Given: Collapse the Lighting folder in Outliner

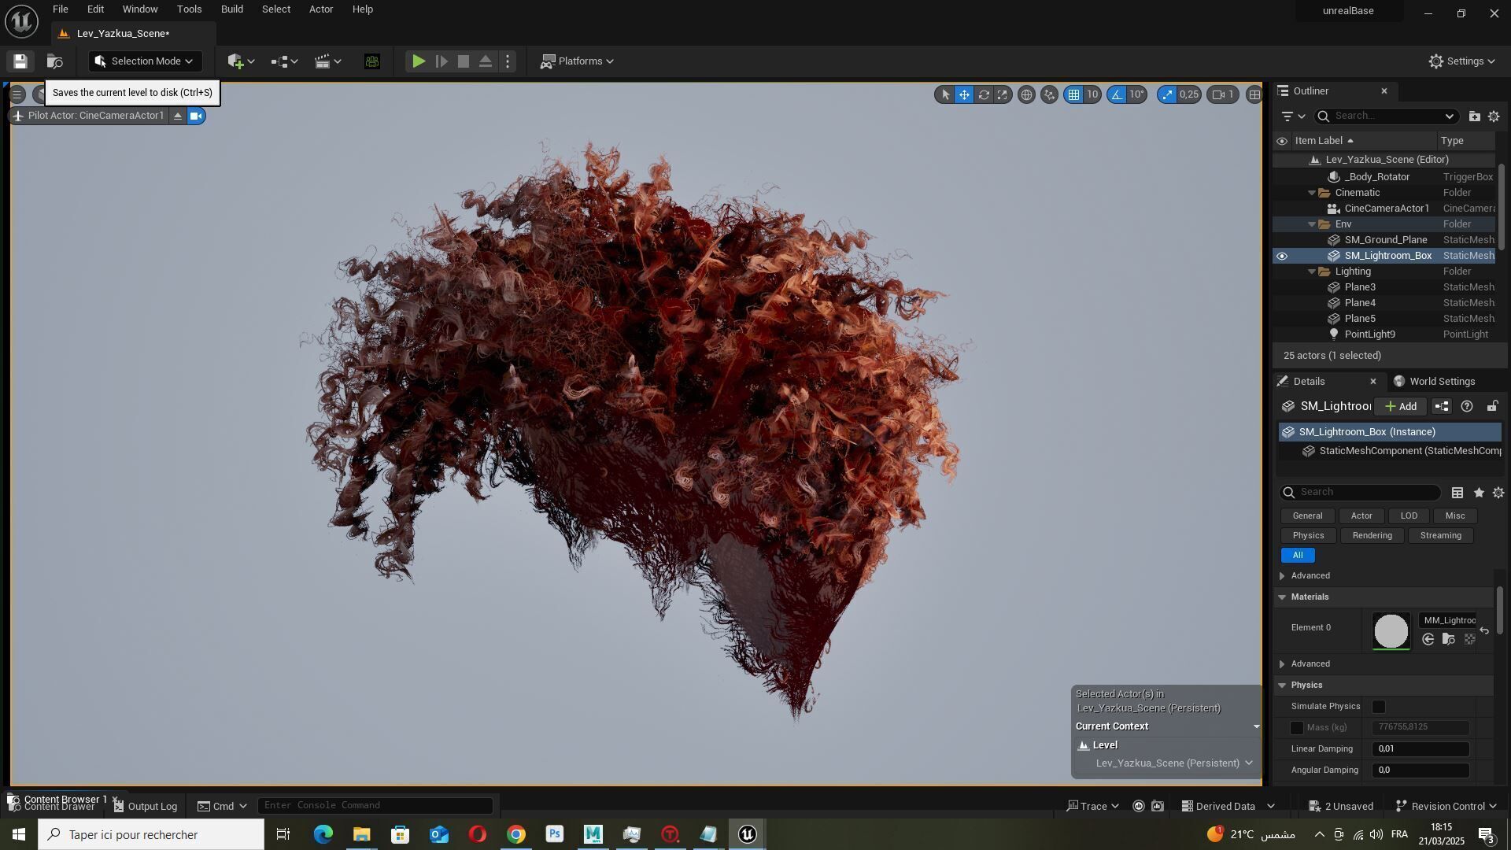Looking at the screenshot, I should [1312, 272].
